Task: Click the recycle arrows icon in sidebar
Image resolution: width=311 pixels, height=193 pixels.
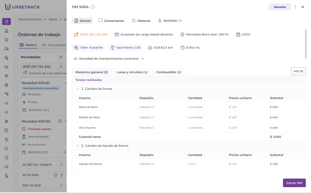Action: pyautogui.click(x=7, y=85)
